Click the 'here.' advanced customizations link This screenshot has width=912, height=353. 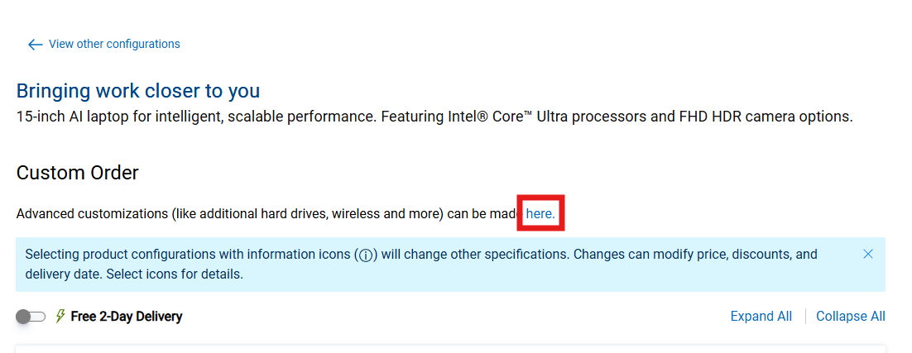(540, 213)
